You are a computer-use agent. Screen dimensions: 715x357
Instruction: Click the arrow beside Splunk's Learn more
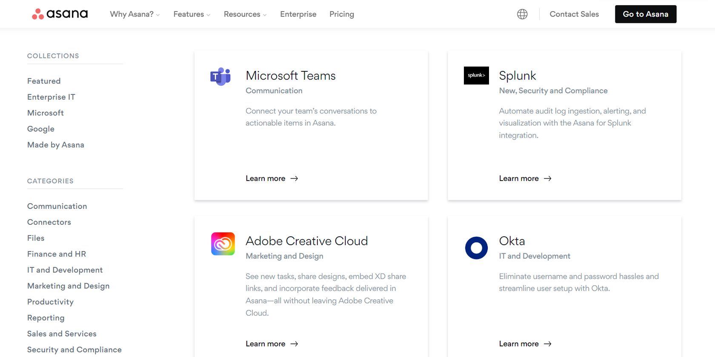click(548, 178)
